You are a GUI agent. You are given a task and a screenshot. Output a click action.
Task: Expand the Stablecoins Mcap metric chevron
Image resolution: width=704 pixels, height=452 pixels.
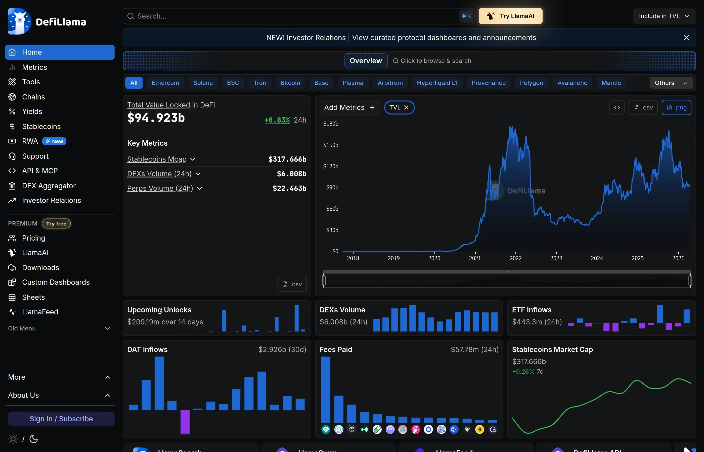pos(193,159)
